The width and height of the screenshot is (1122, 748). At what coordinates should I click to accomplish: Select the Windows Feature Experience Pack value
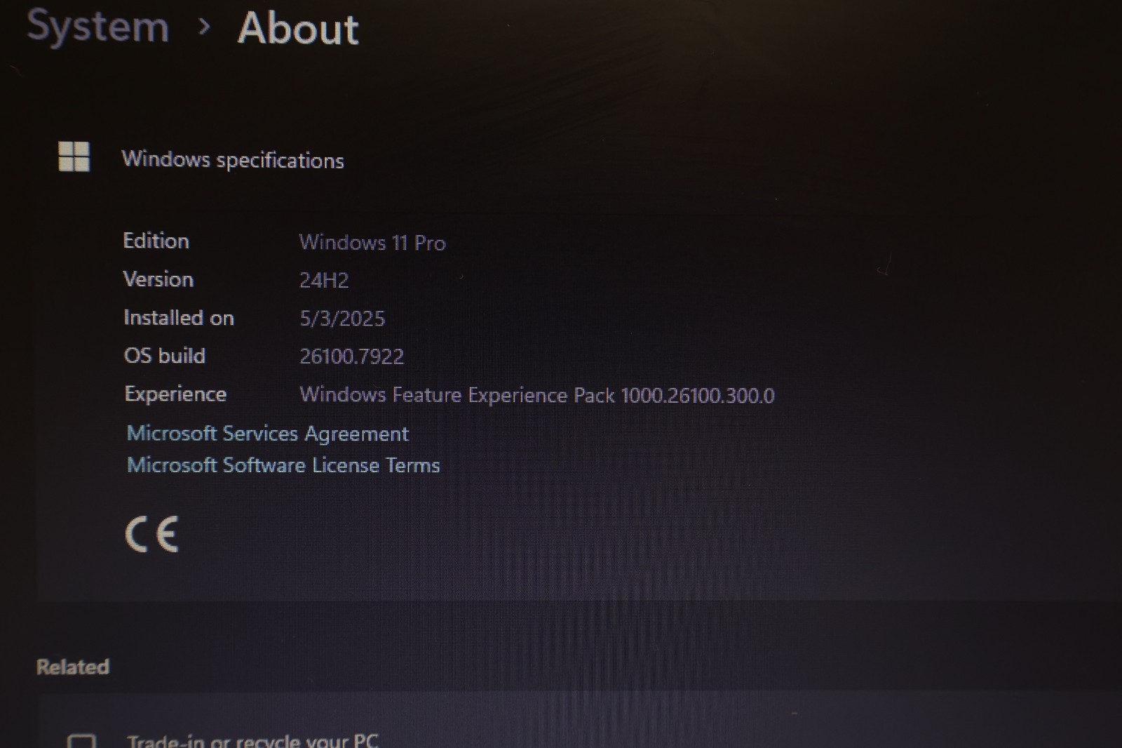point(537,395)
